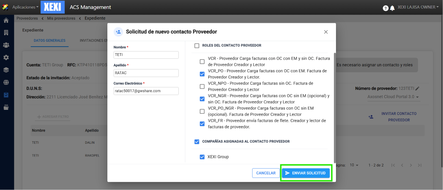Open Axosnet Cloud Portal 3.0 dropdown

[393, 97]
